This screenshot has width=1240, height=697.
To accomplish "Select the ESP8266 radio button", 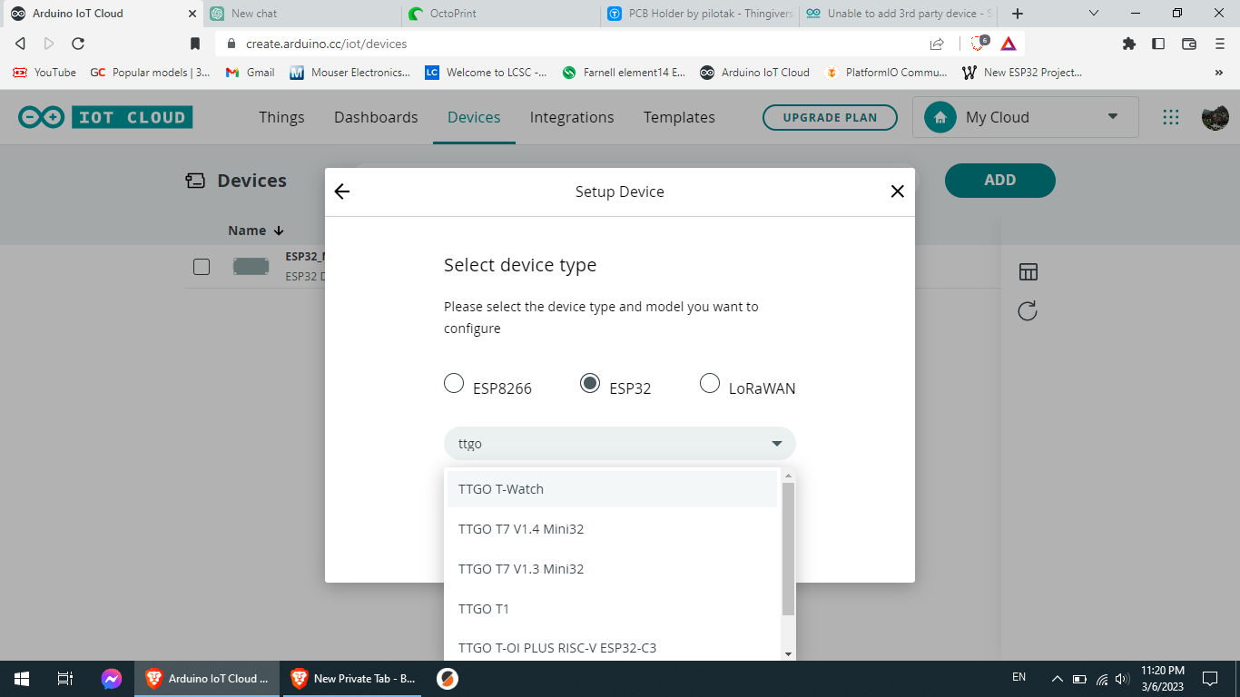I will click(454, 383).
